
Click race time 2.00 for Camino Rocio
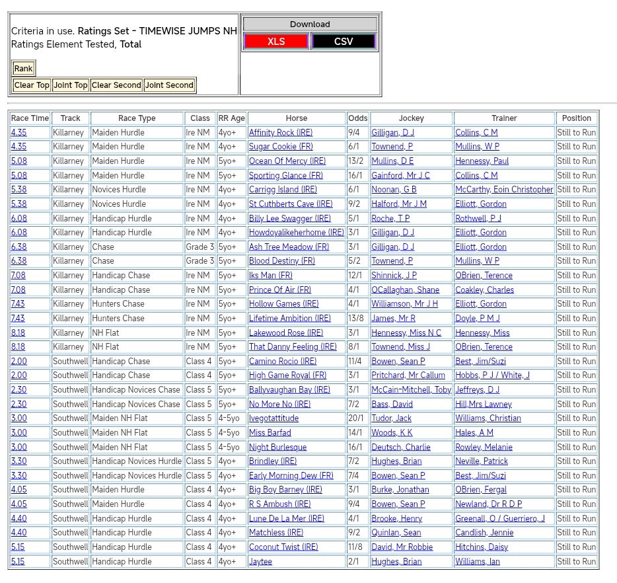[19, 362]
